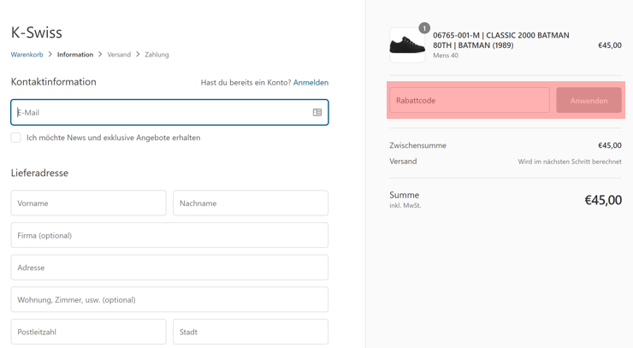Select the Zahlung breadcrumb step
The height and width of the screenshot is (348, 633).
pyautogui.click(x=157, y=55)
